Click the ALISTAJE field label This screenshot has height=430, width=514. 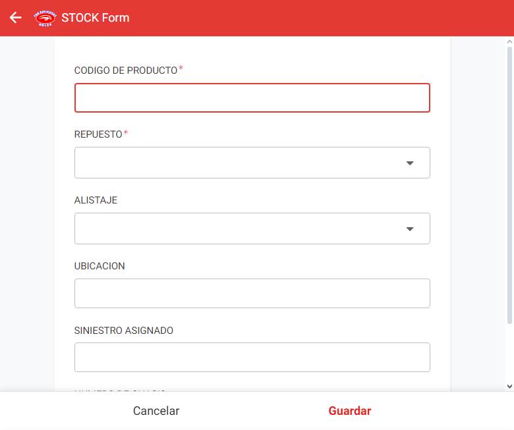[96, 200]
